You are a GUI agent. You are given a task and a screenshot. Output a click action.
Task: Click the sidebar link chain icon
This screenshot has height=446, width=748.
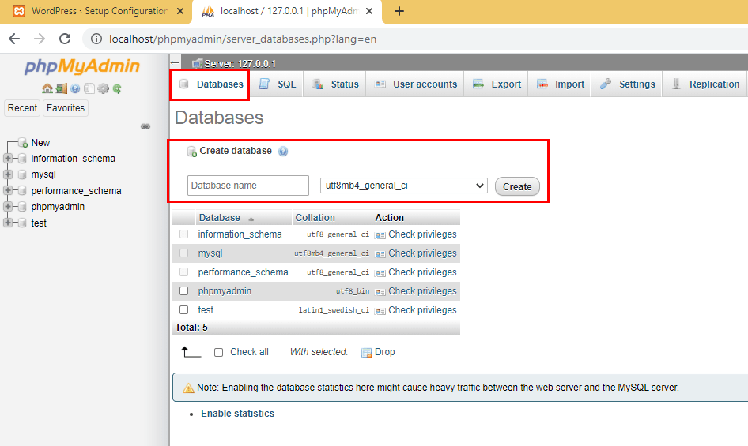click(145, 126)
